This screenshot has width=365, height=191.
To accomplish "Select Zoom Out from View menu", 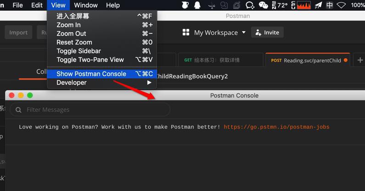I will point(102,33).
